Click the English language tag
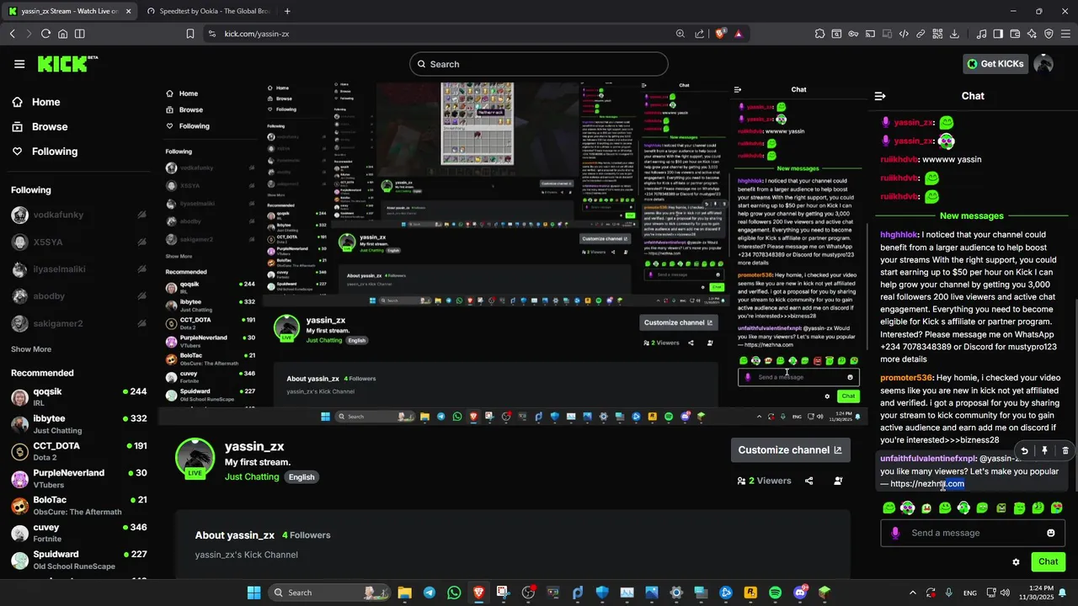Screen dimensions: 1078x606 point(302,477)
